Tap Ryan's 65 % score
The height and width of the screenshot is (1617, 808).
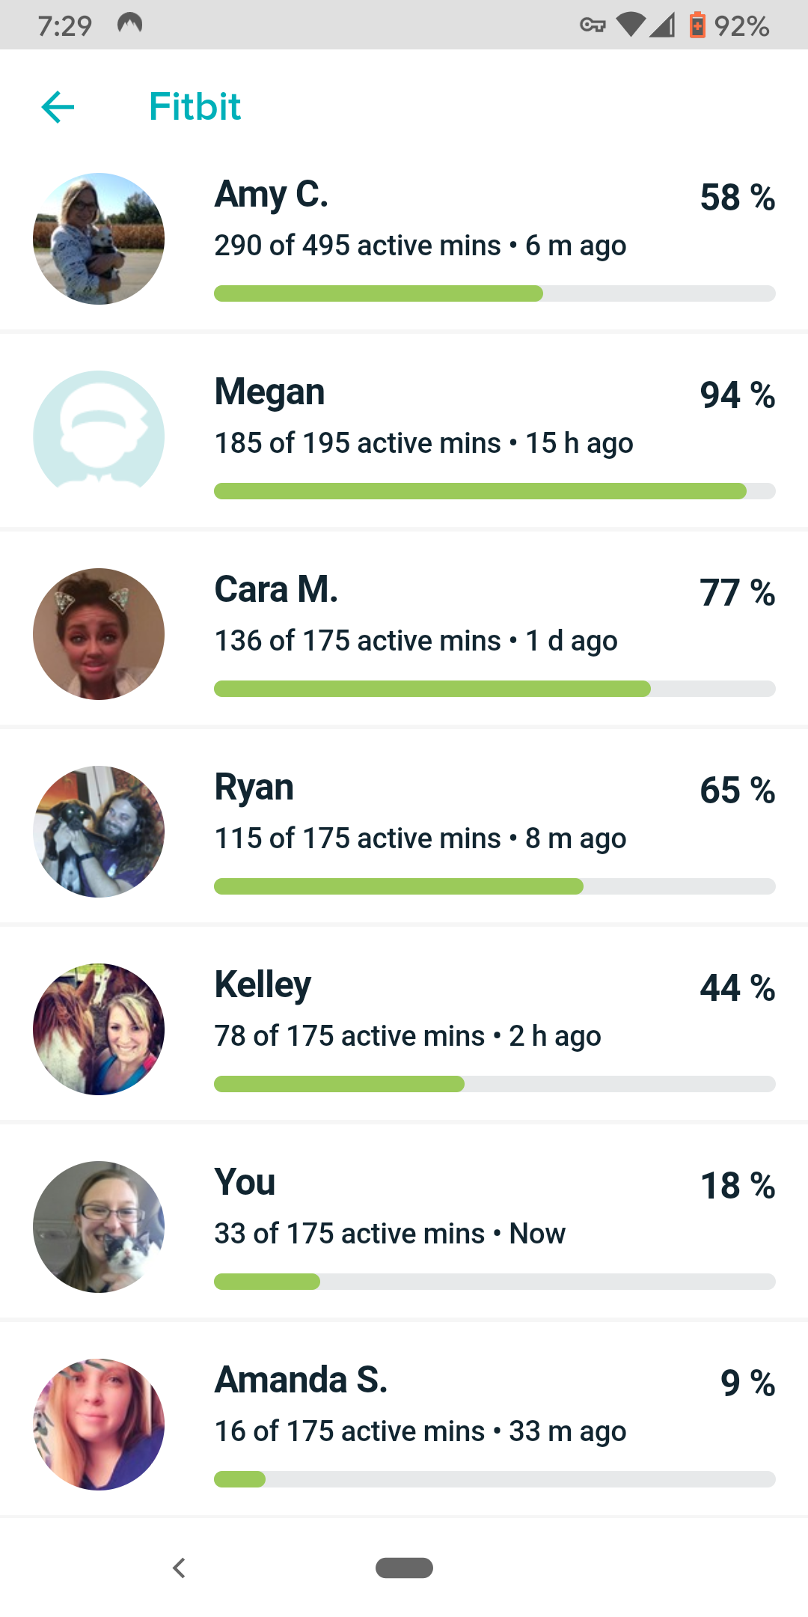(737, 791)
